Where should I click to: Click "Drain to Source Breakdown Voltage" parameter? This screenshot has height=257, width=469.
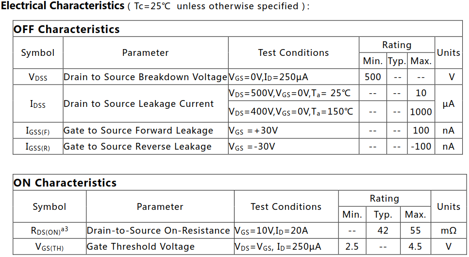[145, 77]
